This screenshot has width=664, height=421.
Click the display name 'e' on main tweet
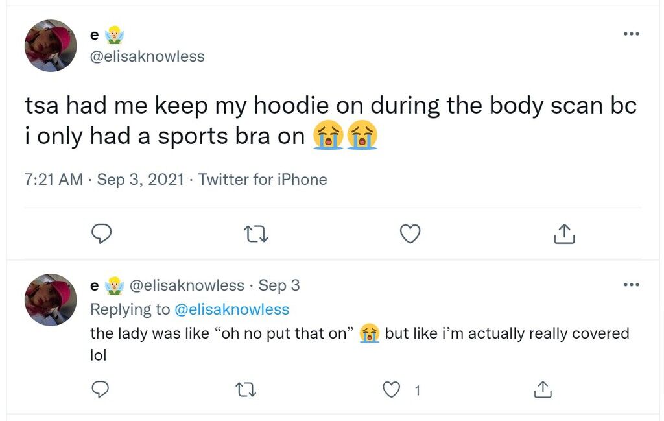pos(95,36)
